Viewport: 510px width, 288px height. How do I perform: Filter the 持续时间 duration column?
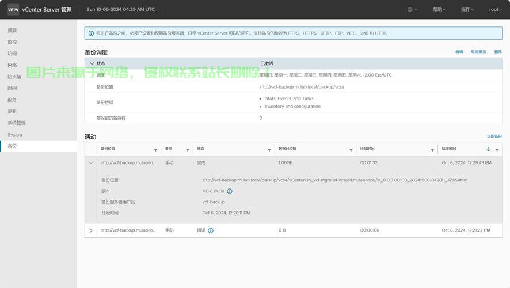click(x=432, y=150)
